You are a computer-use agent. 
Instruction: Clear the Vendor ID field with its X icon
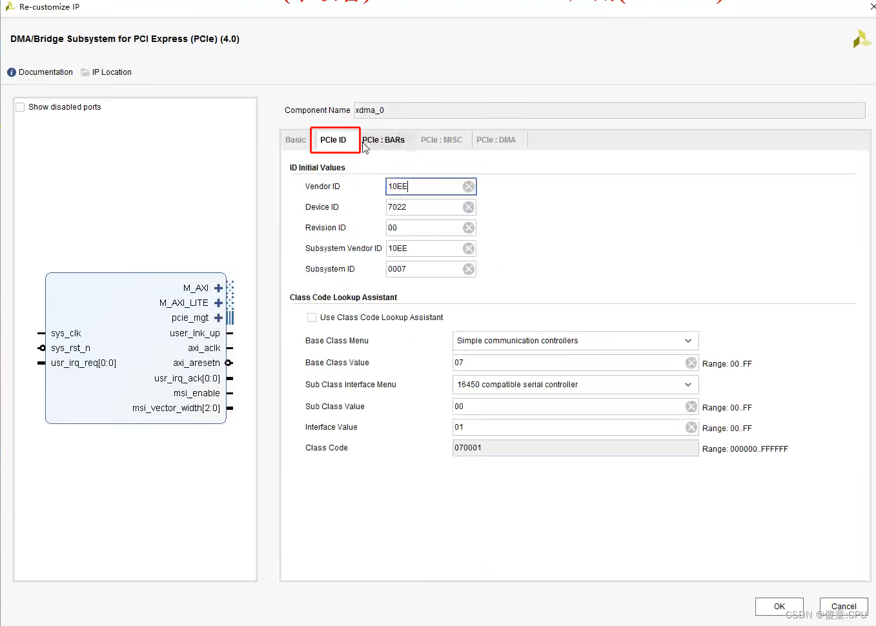point(469,187)
